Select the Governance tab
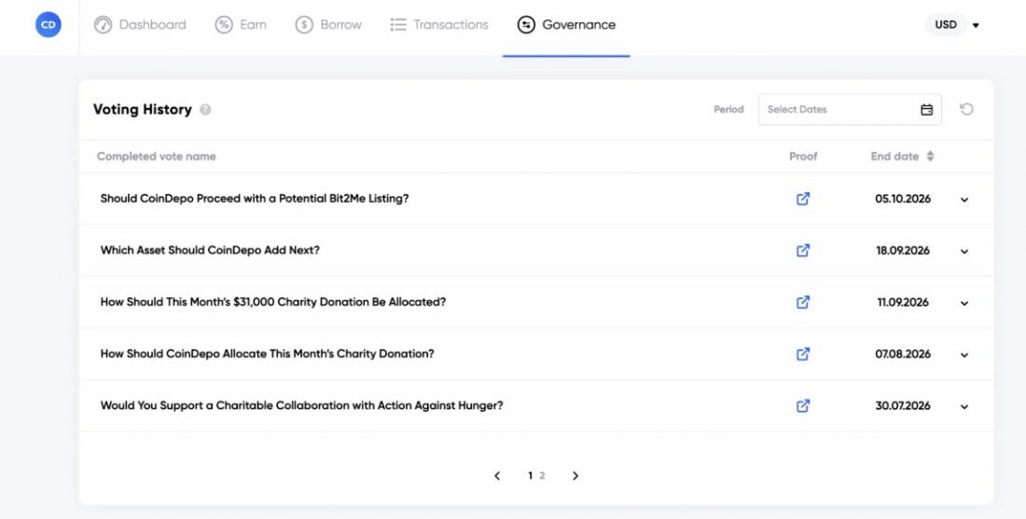The height and width of the screenshot is (519, 1026). tap(566, 25)
